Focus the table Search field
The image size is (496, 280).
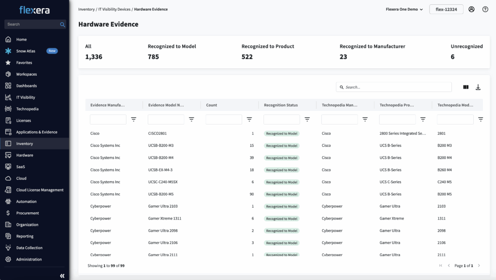(x=394, y=87)
